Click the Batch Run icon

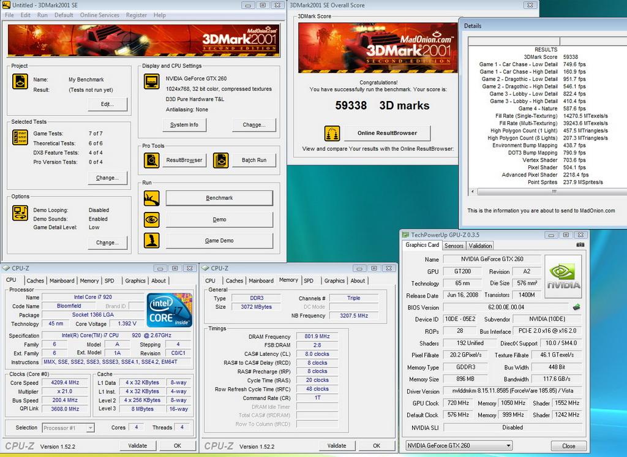pyautogui.click(x=220, y=160)
